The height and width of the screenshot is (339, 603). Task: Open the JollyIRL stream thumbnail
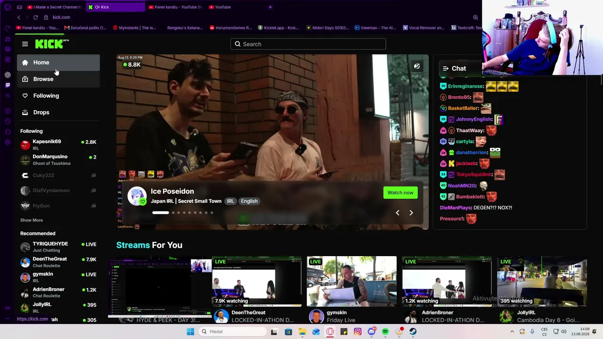click(x=542, y=282)
